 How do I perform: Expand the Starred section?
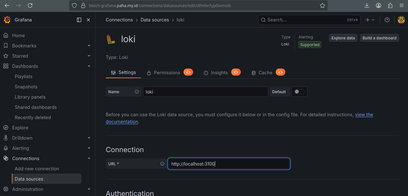click(89, 56)
